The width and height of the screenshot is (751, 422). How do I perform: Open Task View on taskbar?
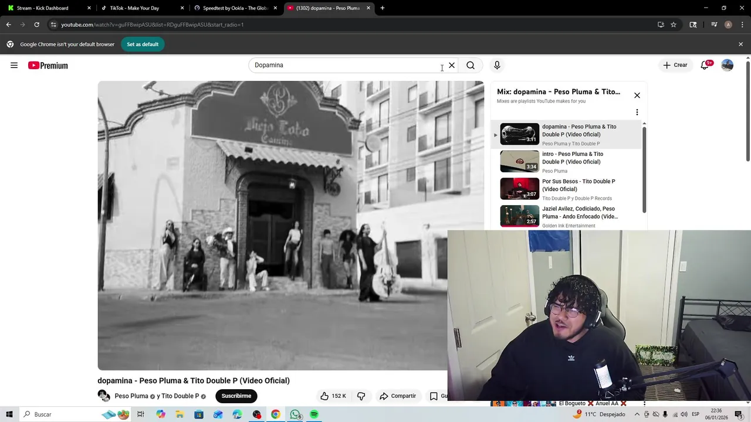tap(141, 414)
